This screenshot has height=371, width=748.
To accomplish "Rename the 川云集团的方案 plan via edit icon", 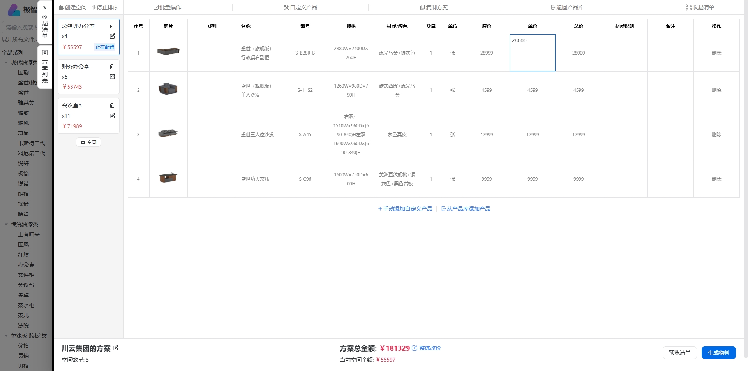I will [116, 348].
